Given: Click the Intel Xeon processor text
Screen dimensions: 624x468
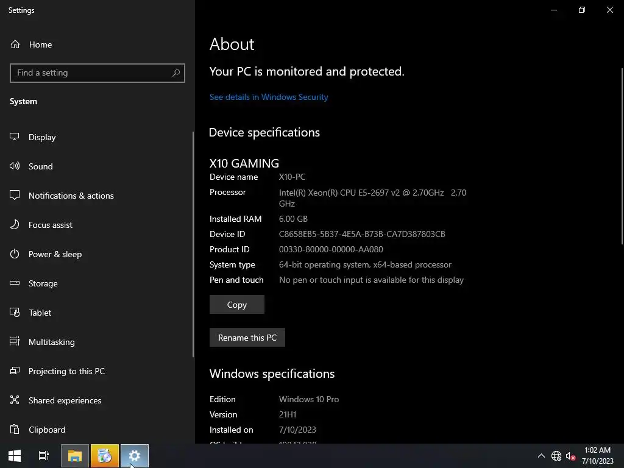Looking at the screenshot, I should point(372,198).
